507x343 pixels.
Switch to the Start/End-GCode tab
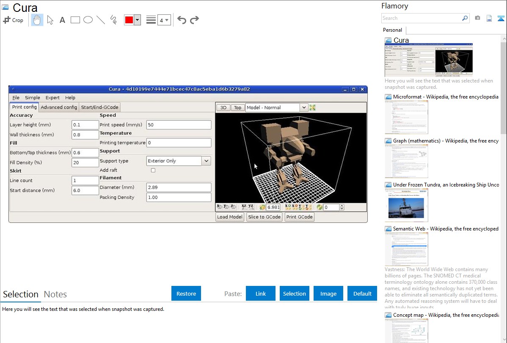coord(99,107)
